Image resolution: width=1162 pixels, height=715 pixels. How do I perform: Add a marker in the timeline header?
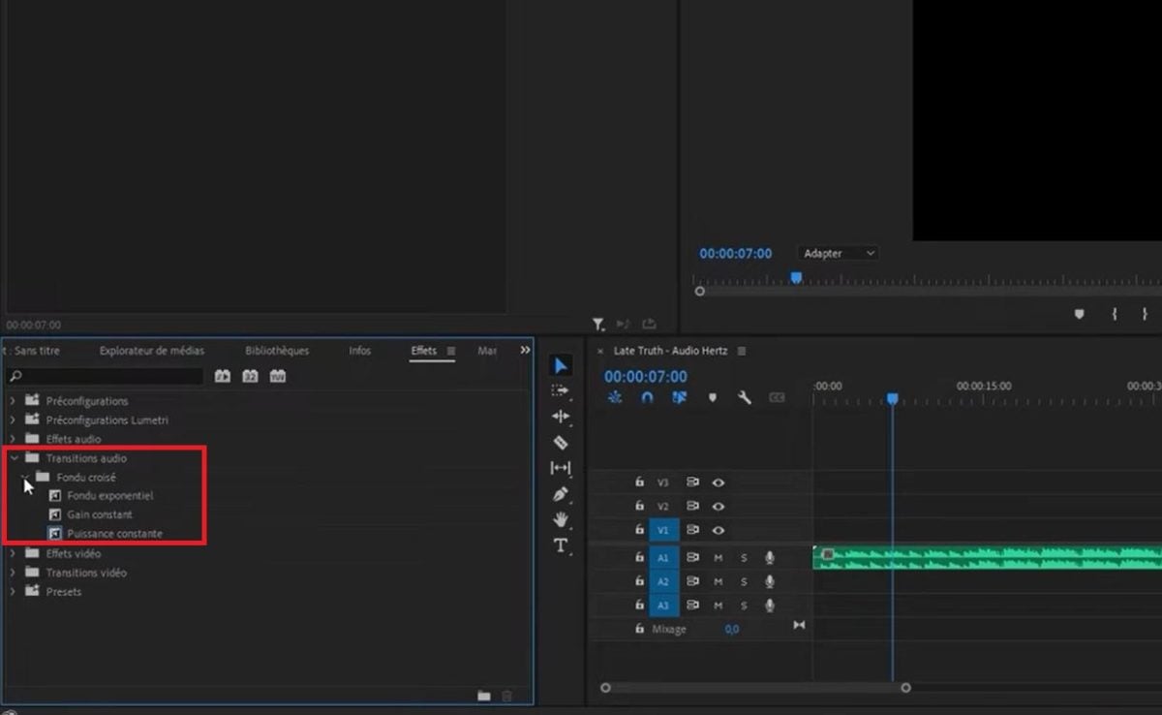click(713, 397)
